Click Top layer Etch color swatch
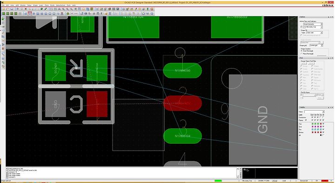335x183 pixels. pyautogui.click(x=313, y=124)
